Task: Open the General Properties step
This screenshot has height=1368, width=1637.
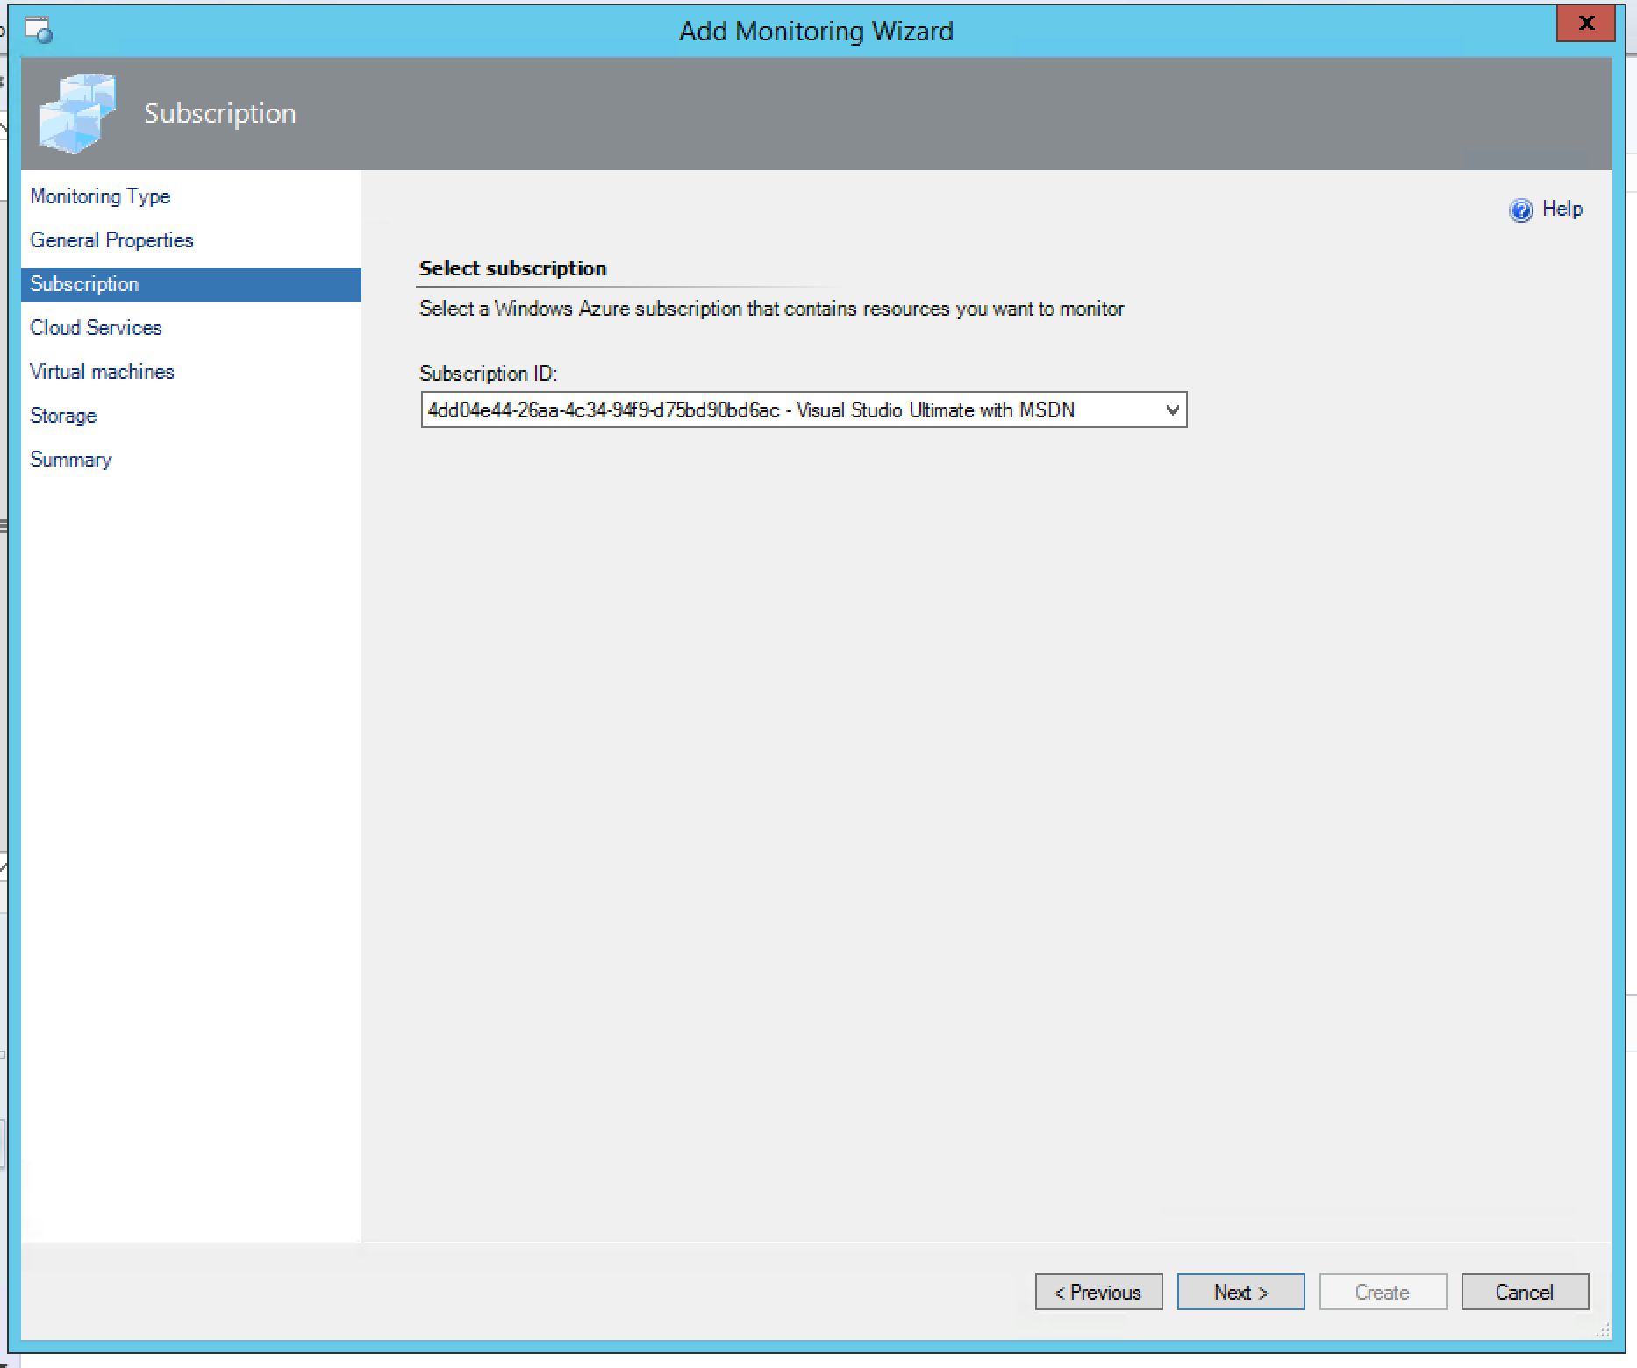Action: (x=111, y=240)
